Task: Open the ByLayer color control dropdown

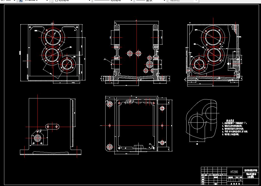Action: pos(73,1)
